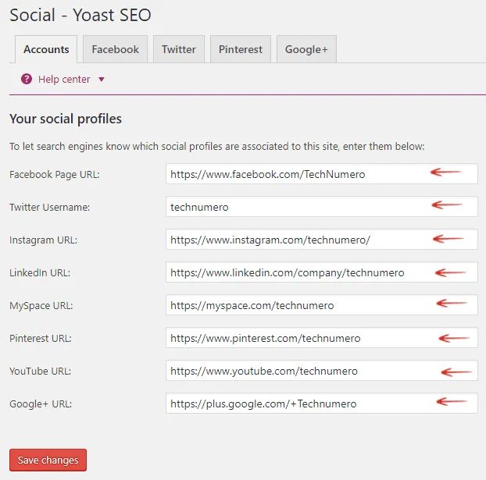This screenshot has width=486, height=480.
Task: Click into the Twitter Username field
Action: tap(322, 207)
